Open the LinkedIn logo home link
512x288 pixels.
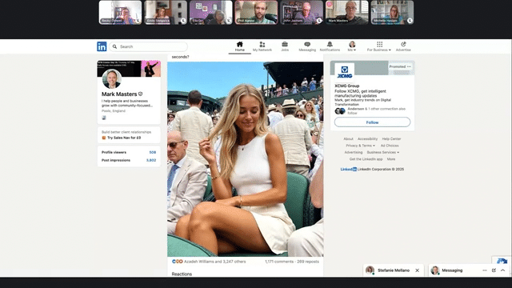[x=102, y=46]
